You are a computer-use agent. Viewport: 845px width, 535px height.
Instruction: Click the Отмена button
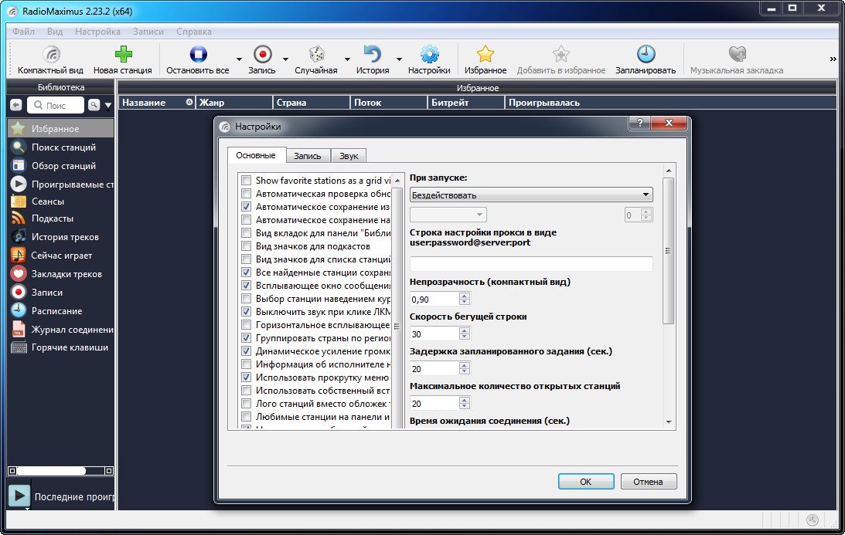pyautogui.click(x=649, y=481)
